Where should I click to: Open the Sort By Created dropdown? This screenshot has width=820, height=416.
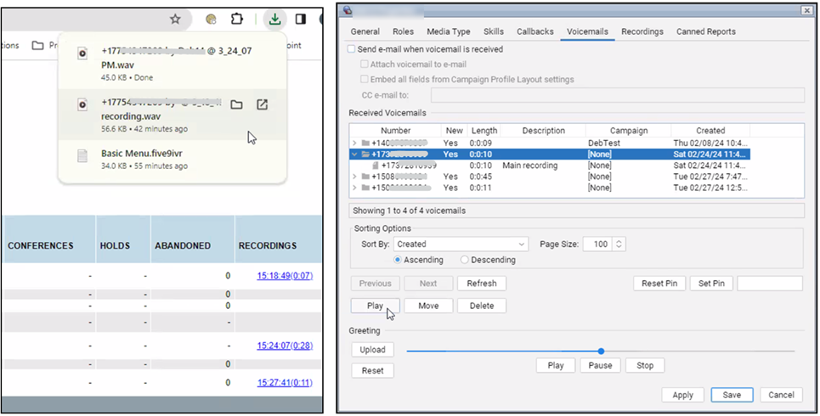click(461, 244)
